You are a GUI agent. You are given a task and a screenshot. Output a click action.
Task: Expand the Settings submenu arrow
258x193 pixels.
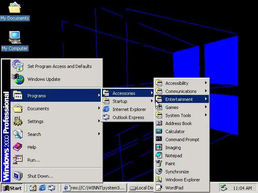tap(99, 121)
